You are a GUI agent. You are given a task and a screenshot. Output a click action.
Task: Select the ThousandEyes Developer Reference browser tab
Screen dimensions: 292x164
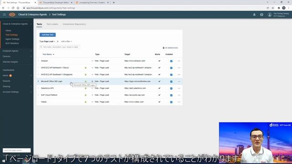[56, 3]
